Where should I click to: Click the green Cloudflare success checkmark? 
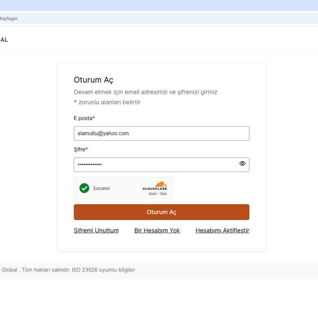[x=84, y=188]
